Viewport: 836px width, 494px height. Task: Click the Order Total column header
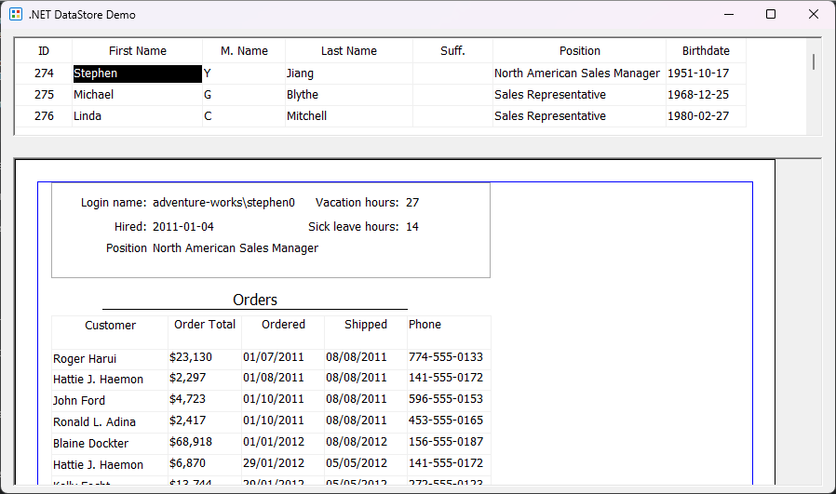205,325
